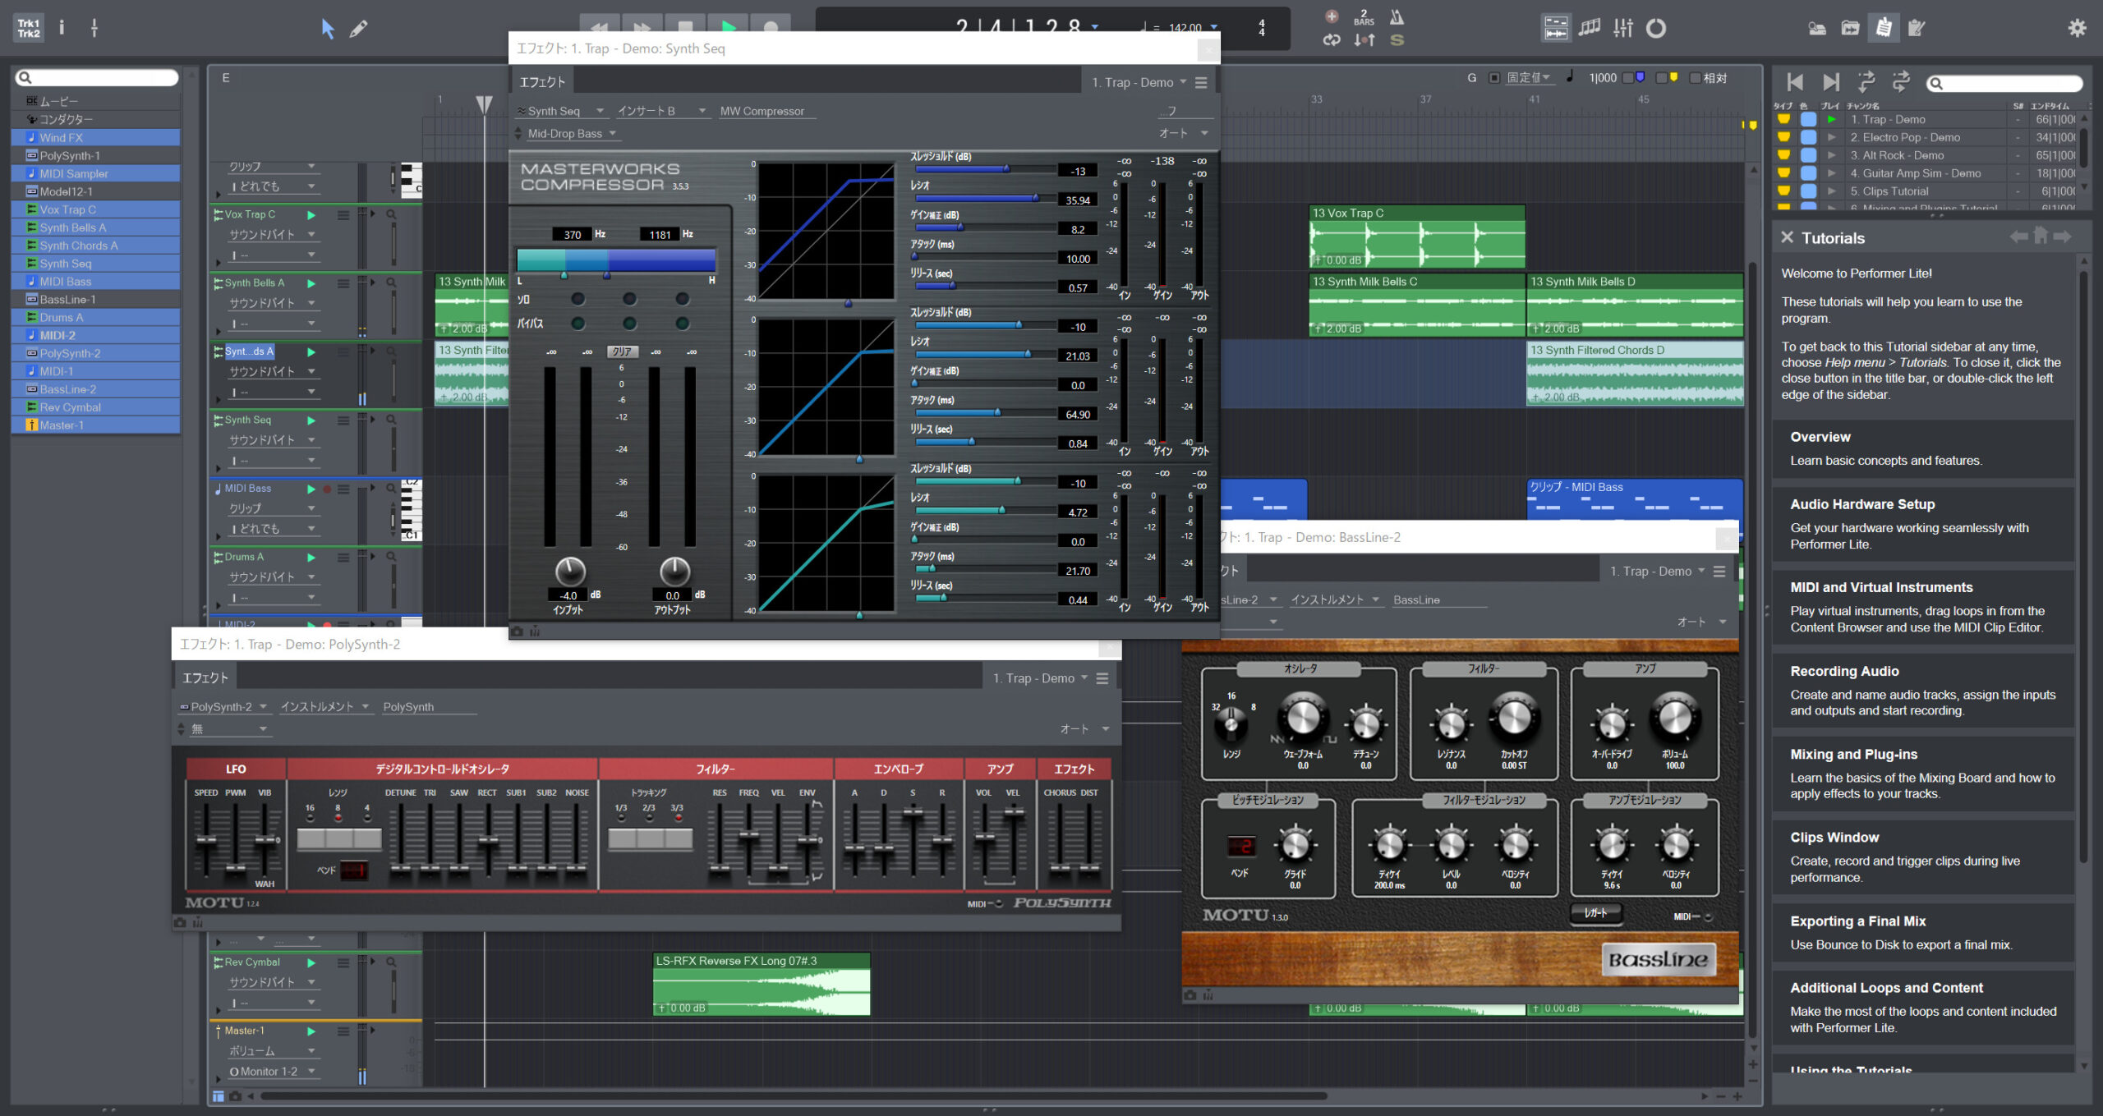Toggle the loop cycle icon
2103x1116 pixels.
pos(1332,39)
